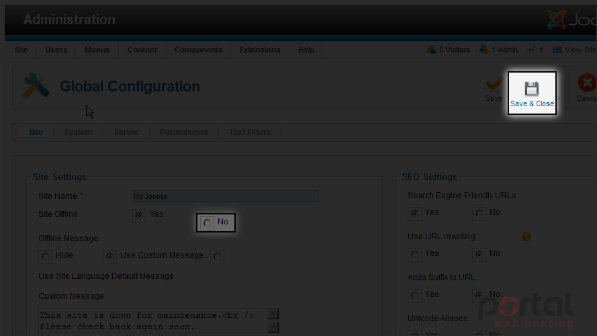Image resolution: width=597 pixels, height=336 pixels.
Task: Click the Save checkmark icon
Action: click(x=494, y=84)
